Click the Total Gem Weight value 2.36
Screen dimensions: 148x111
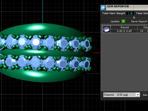(130, 14)
